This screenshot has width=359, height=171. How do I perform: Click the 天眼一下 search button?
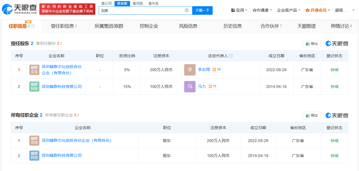tap(202, 10)
